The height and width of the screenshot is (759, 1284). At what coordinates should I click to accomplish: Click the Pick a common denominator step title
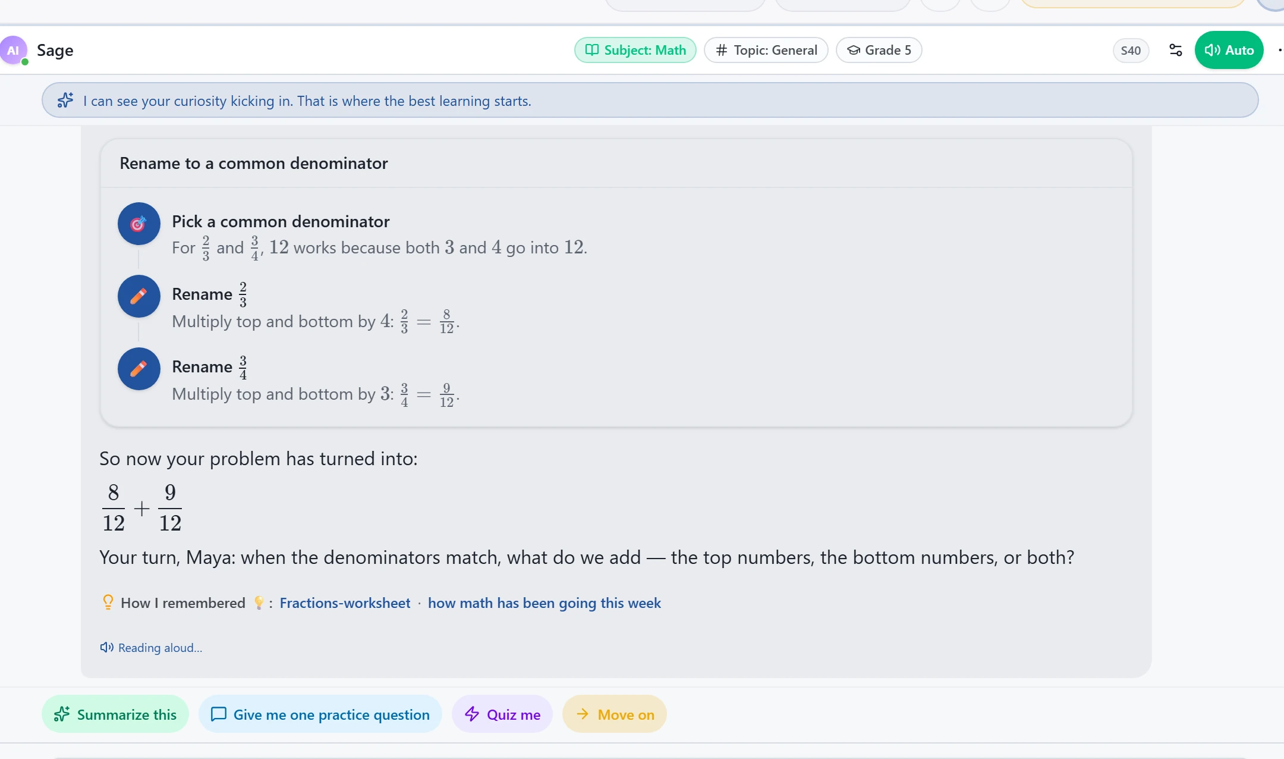(x=281, y=221)
